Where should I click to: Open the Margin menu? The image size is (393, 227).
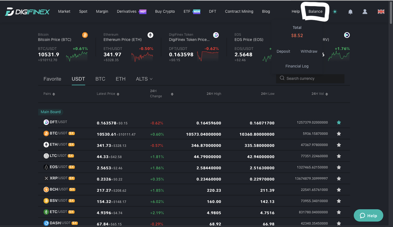coord(102,12)
